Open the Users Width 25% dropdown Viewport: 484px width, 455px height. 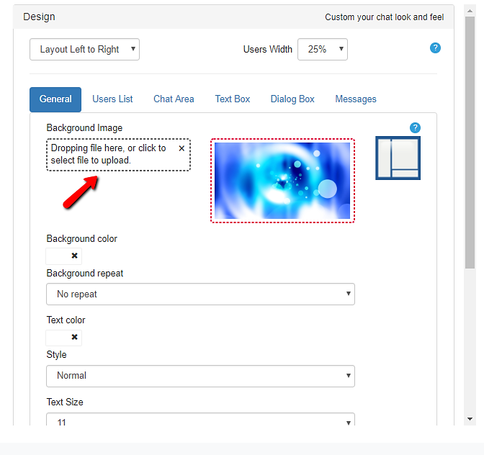click(x=323, y=50)
